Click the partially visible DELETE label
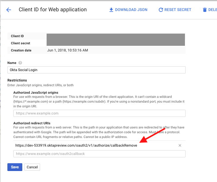 coord(212,10)
